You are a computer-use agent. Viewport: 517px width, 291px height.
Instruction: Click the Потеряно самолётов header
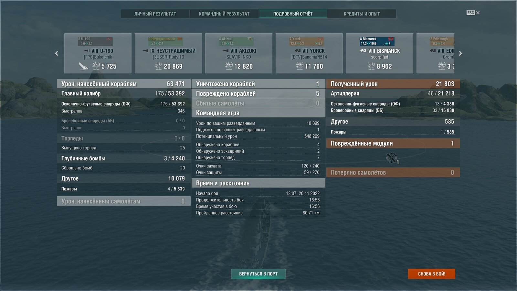(x=393, y=172)
